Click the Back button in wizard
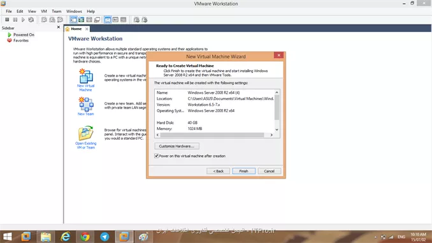This screenshot has height=243, width=432. click(x=218, y=172)
